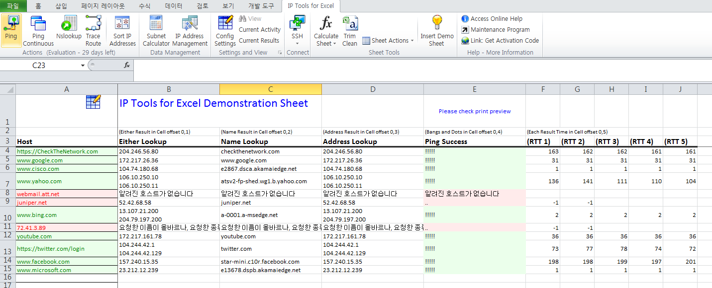Start Ping Continuous
The width and height of the screenshot is (712, 288).
(38, 30)
